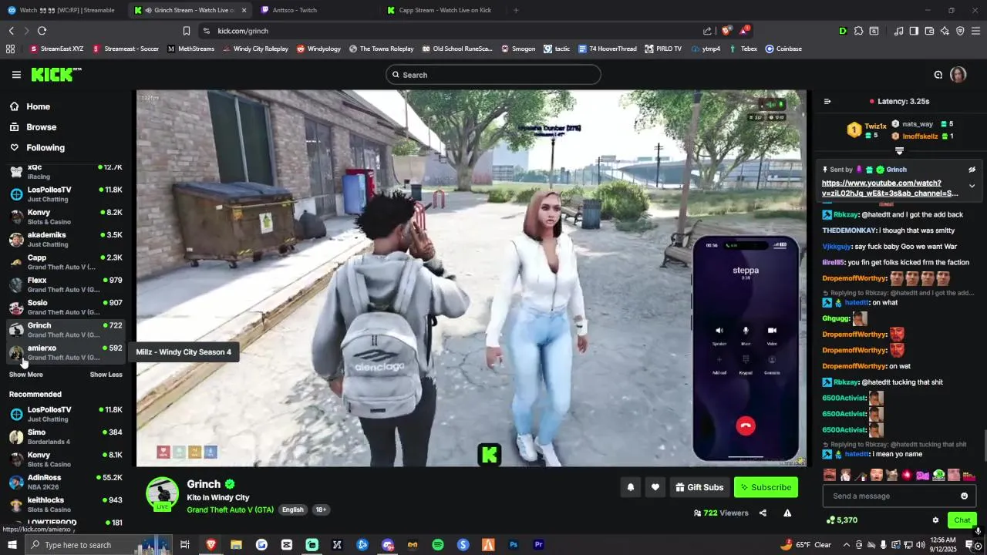987x555 pixels.
Task: Open Konvy channel in following list
Action: click(x=66, y=217)
